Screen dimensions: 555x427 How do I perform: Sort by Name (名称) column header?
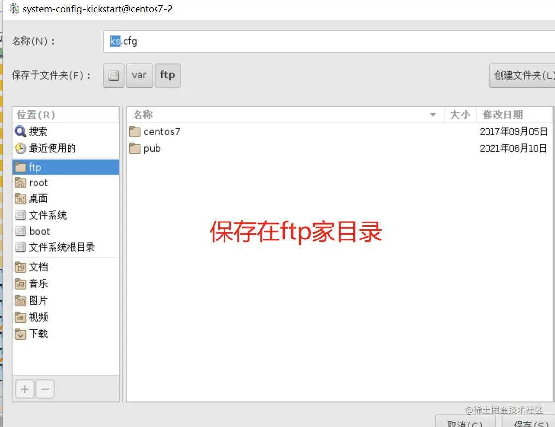(x=285, y=115)
